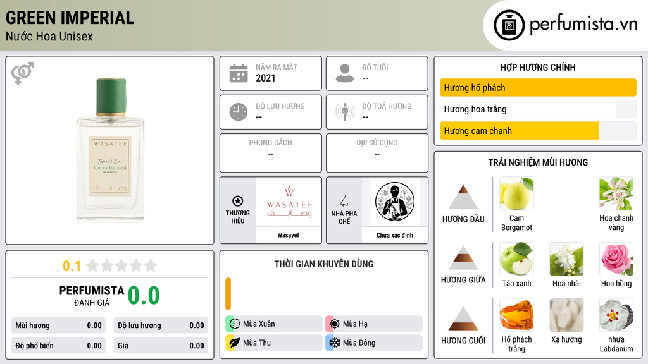Click the Trải nghiệm mùi hương heading
The height and width of the screenshot is (364, 648).
pos(538,162)
